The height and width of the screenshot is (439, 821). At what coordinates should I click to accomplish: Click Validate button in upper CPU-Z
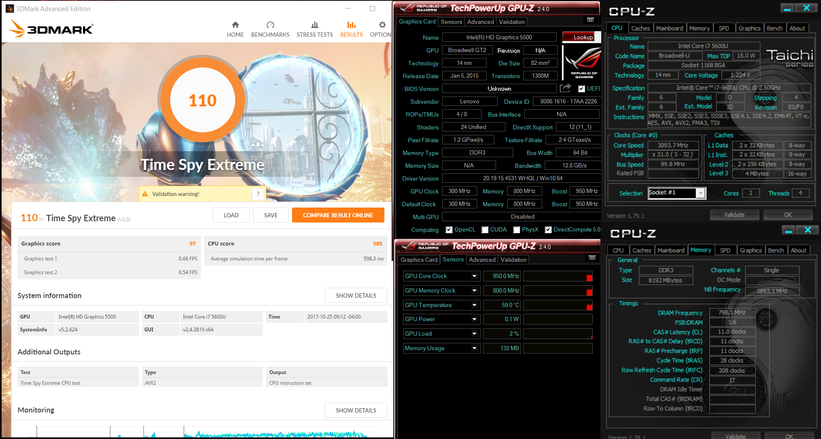tap(734, 215)
